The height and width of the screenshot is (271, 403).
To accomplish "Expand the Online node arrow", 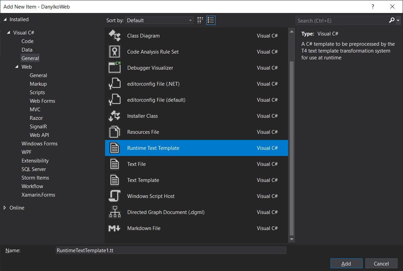I will 5,208.
